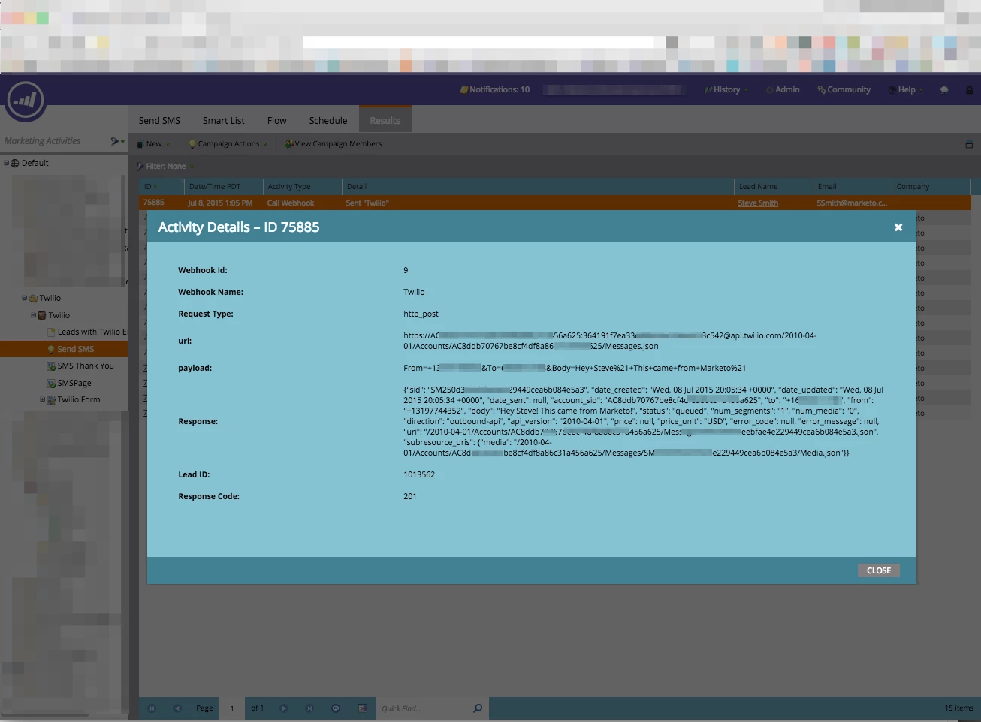Expand the Twilio Form node
The height and width of the screenshot is (722, 981).
click(x=42, y=399)
